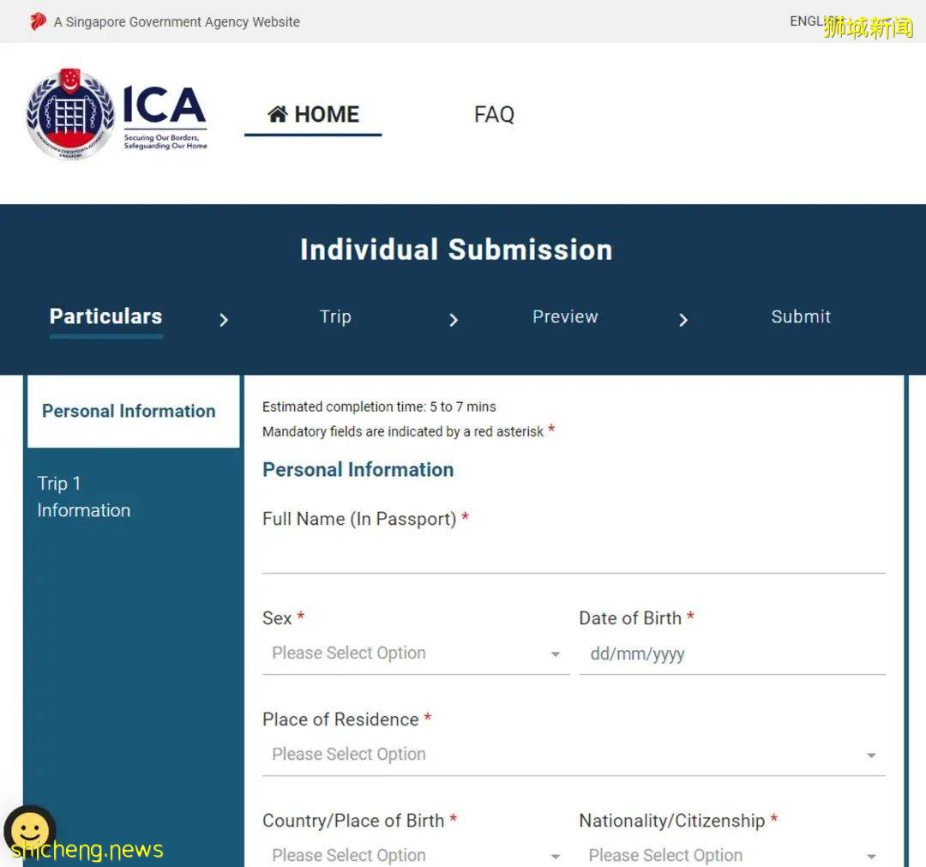Expand the Place of Residence dropdown

pyautogui.click(x=573, y=755)
